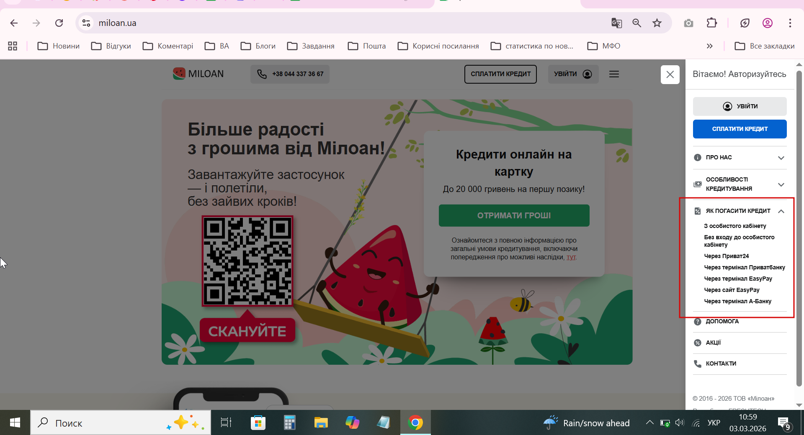Open the Все закладки folder
804x435 pixels.
click(765, 46)
